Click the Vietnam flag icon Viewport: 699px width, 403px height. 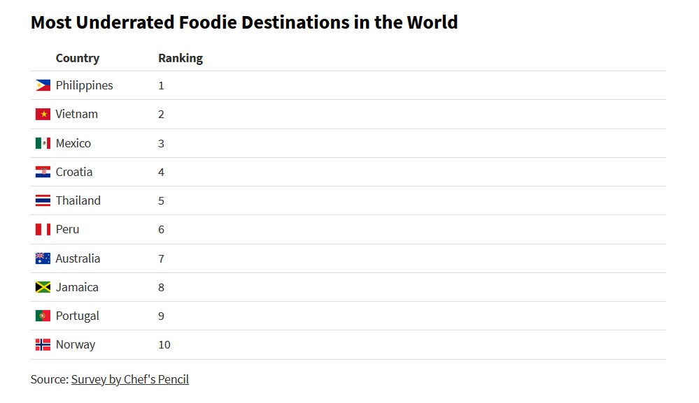43,115
